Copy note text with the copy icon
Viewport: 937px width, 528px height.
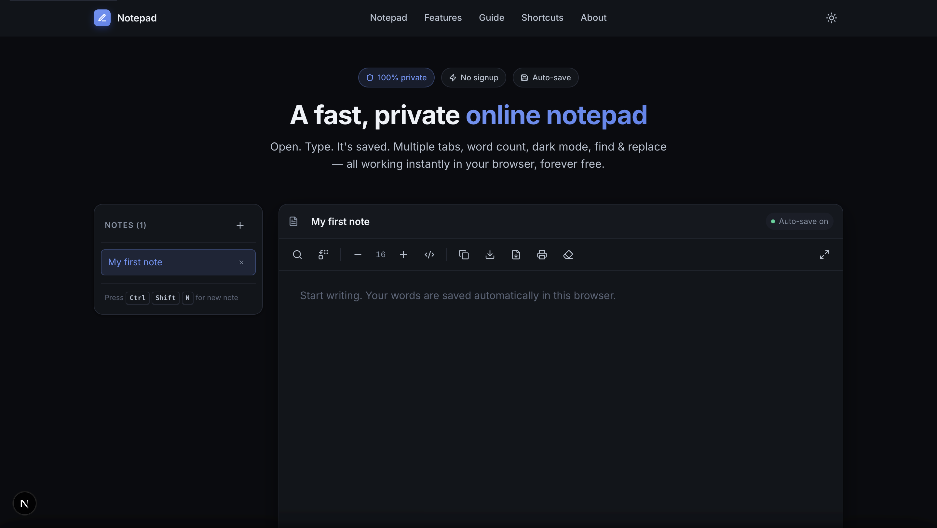[464, 255]
